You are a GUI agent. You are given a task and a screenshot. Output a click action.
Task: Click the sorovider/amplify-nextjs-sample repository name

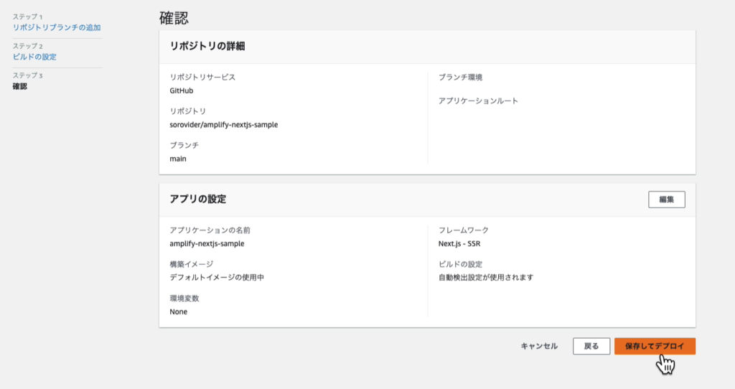(223, 124)
